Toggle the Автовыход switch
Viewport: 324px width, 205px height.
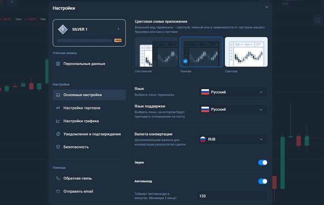(262, 181)
